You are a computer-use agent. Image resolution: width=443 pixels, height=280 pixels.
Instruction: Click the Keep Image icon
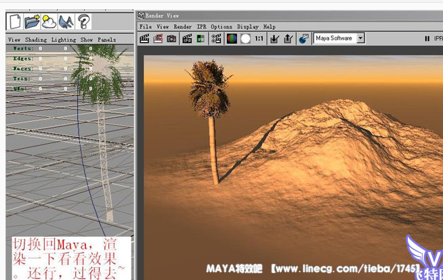(274, 39)
